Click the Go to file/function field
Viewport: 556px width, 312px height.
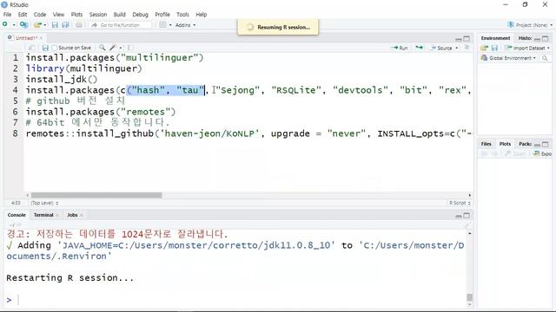(x=121, y=25)
